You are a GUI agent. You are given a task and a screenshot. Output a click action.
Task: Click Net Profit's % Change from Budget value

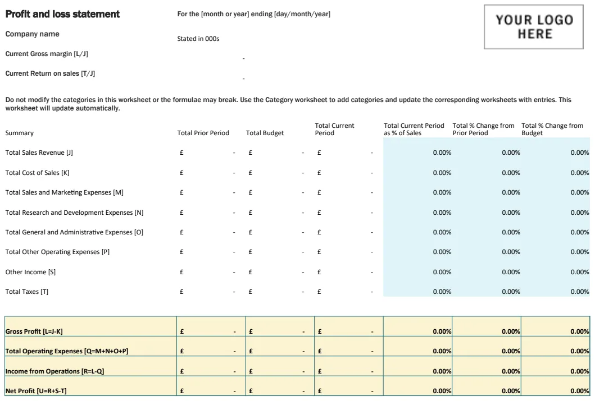(580, 391)
